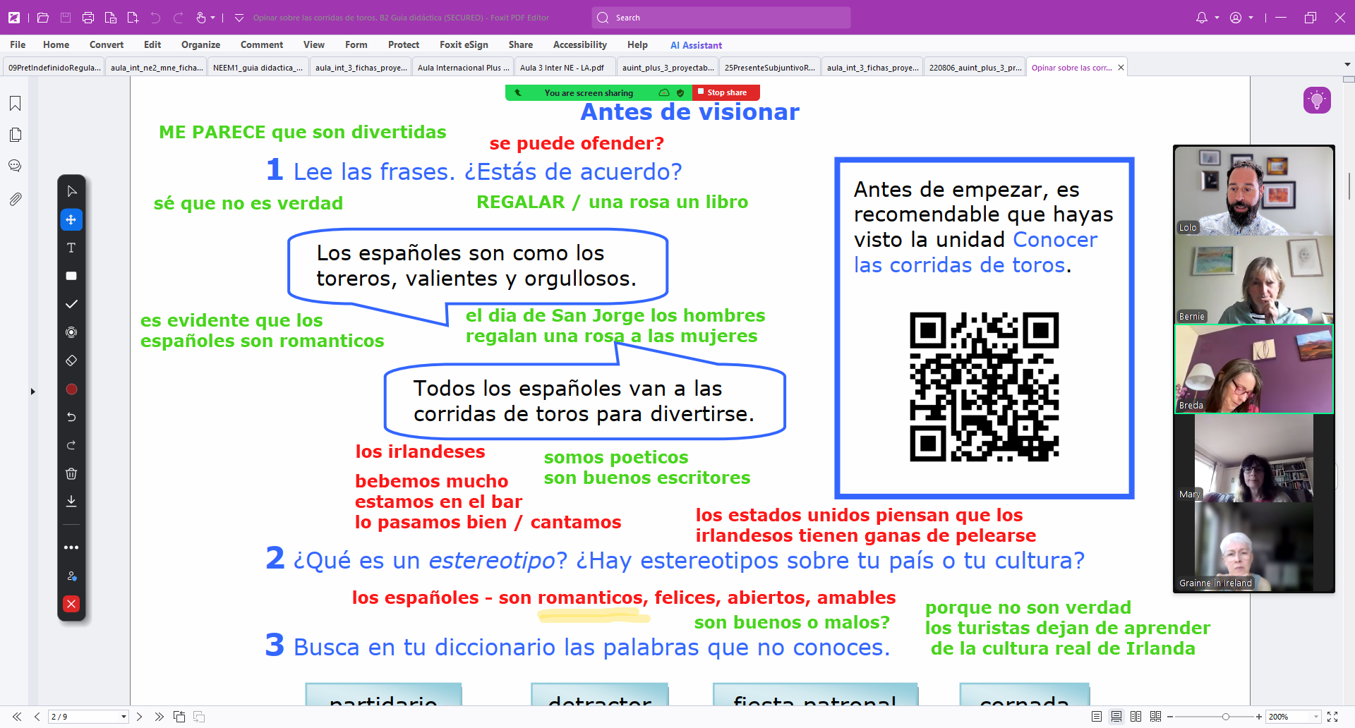The width and height of the screenshot is (1355, 728).
Task: Open the Protect tab
Action: coord(404,44)
